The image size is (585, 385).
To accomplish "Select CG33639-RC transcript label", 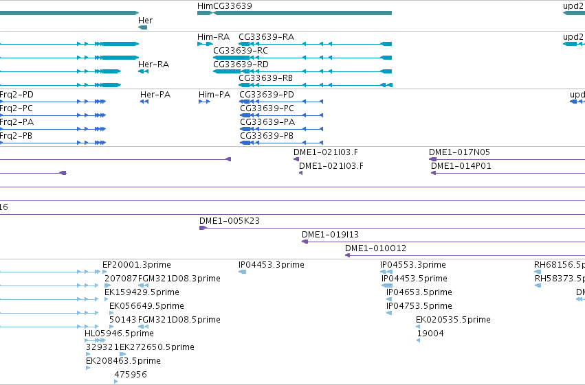I will click(x=241, y=51).
